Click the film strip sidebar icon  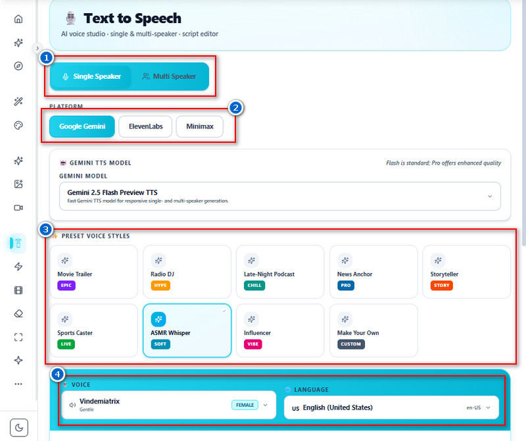18,290
